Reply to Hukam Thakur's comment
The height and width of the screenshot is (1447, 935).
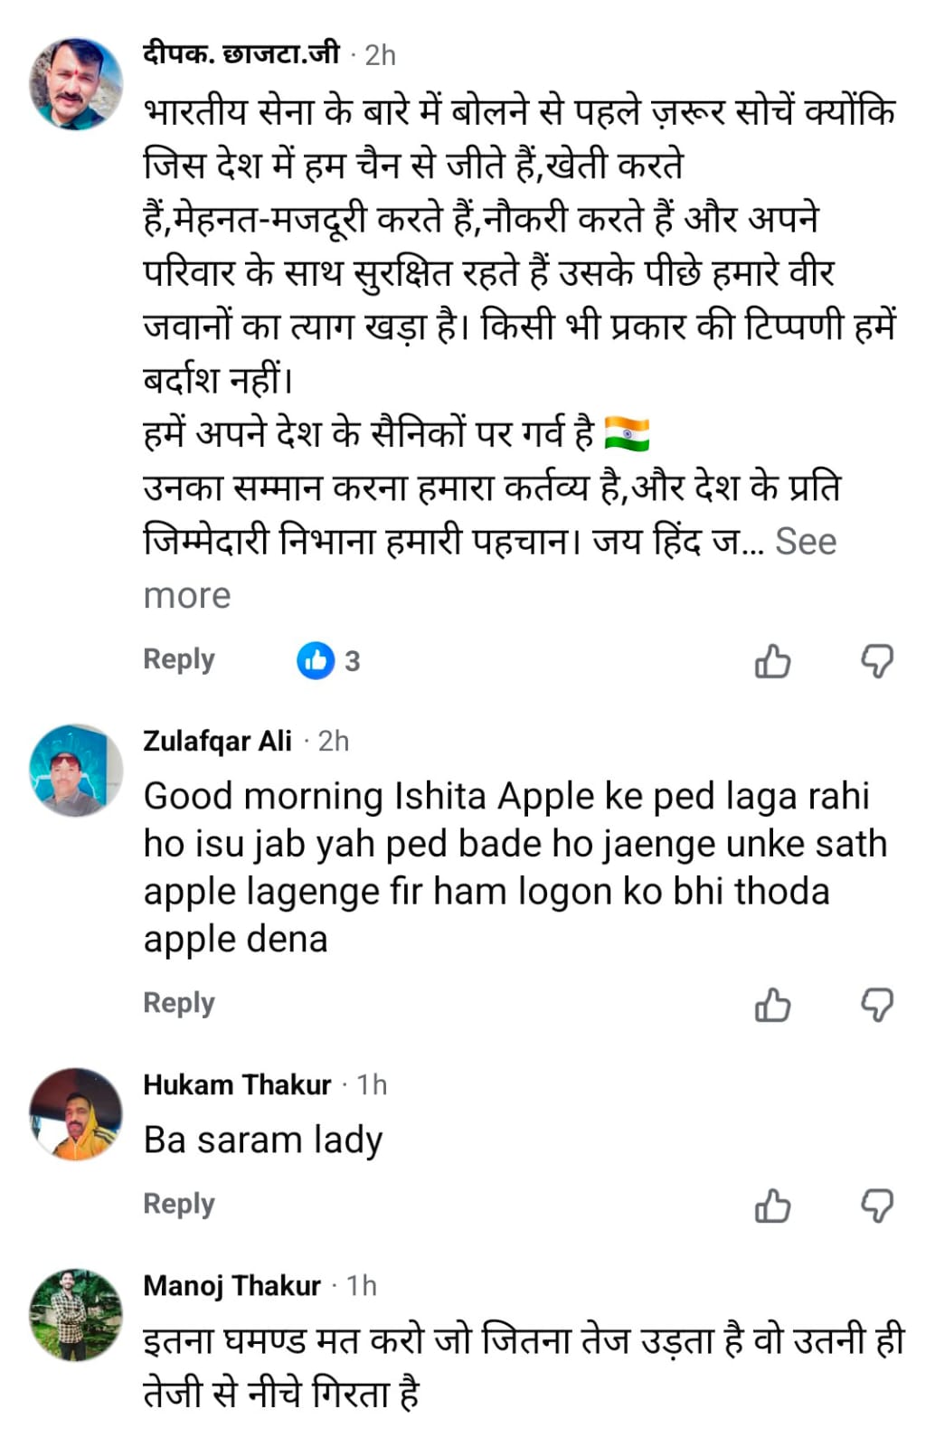point(179,1204)
